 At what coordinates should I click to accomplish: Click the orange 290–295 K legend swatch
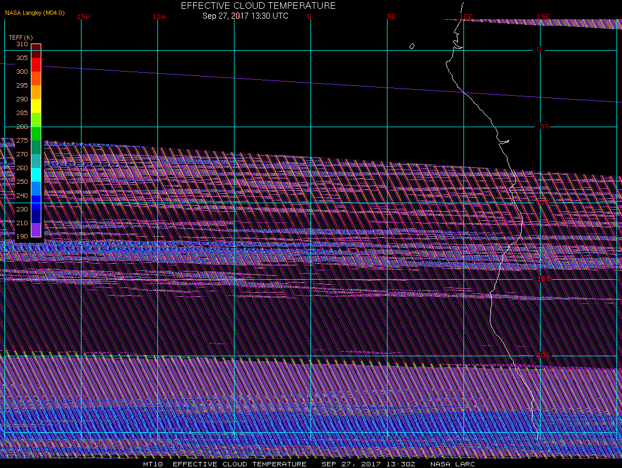coord(36,92)
